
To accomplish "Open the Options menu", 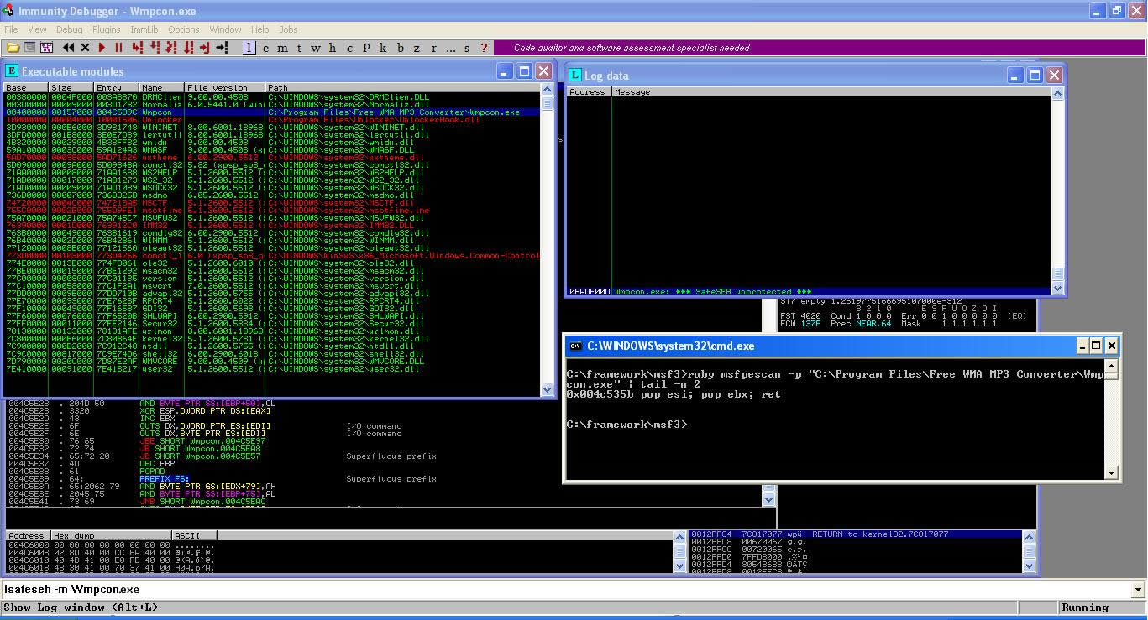I will pos(184,29).
